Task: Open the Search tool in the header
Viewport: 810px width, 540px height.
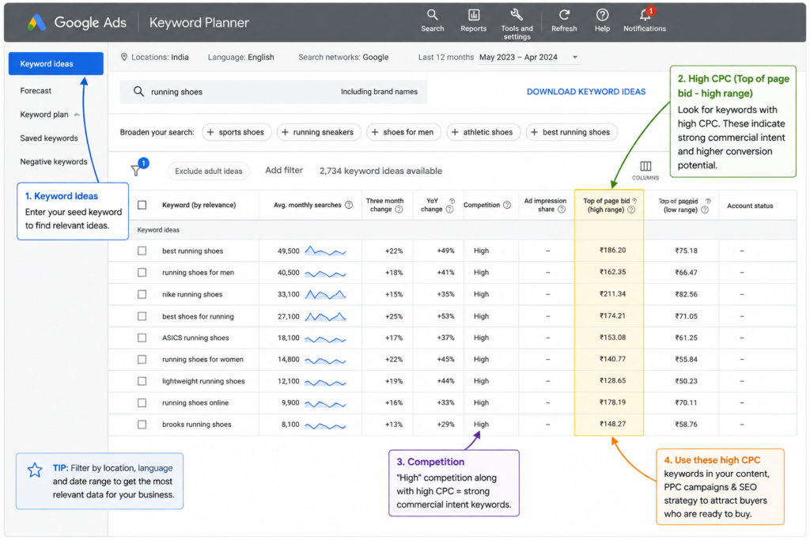Action: coord(433,15)
